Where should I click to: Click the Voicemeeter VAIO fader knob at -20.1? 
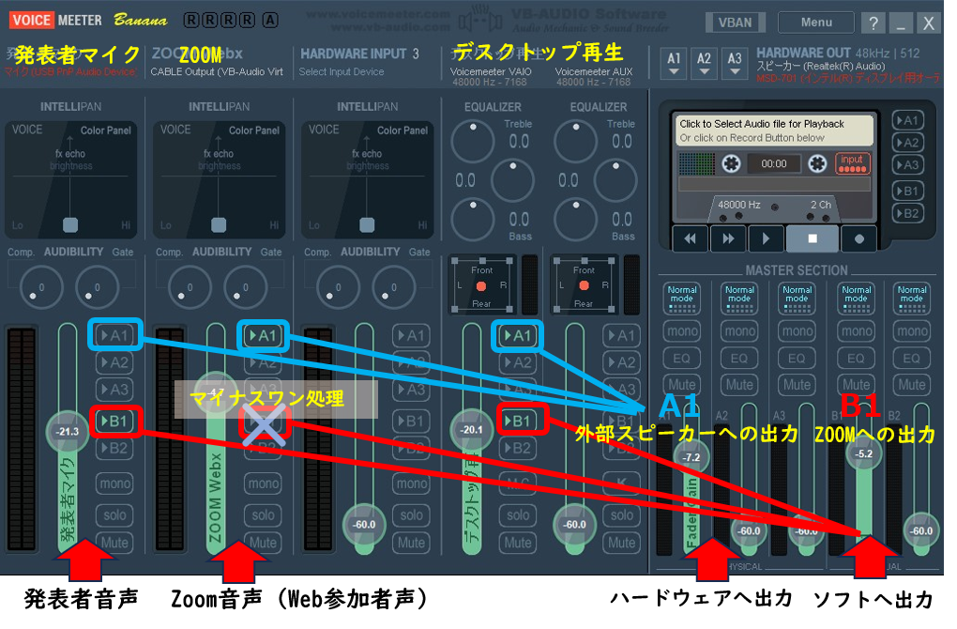click(x=471, y=430)
